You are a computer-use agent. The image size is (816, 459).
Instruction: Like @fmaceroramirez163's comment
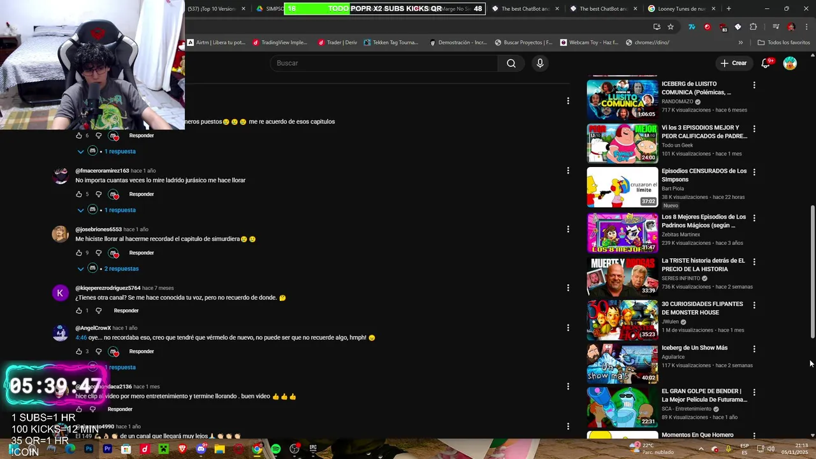[x=79, y=194]
